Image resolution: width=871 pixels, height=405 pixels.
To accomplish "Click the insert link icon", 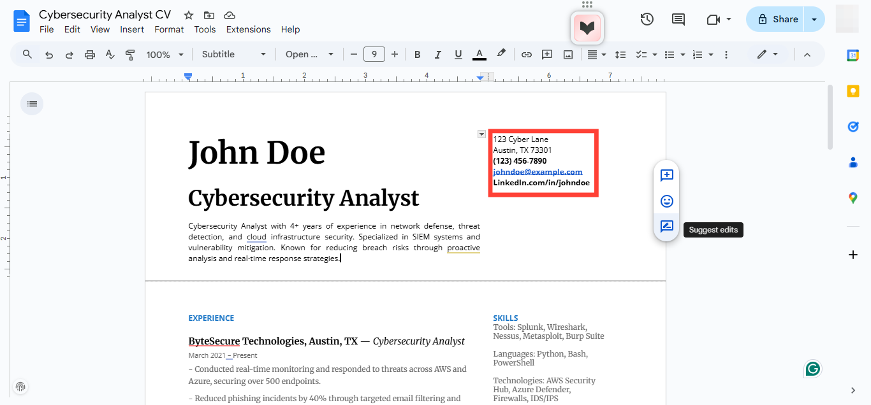I will coord(526,55).
